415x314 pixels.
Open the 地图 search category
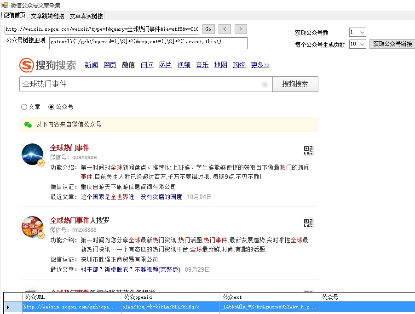tap(221, 65)
